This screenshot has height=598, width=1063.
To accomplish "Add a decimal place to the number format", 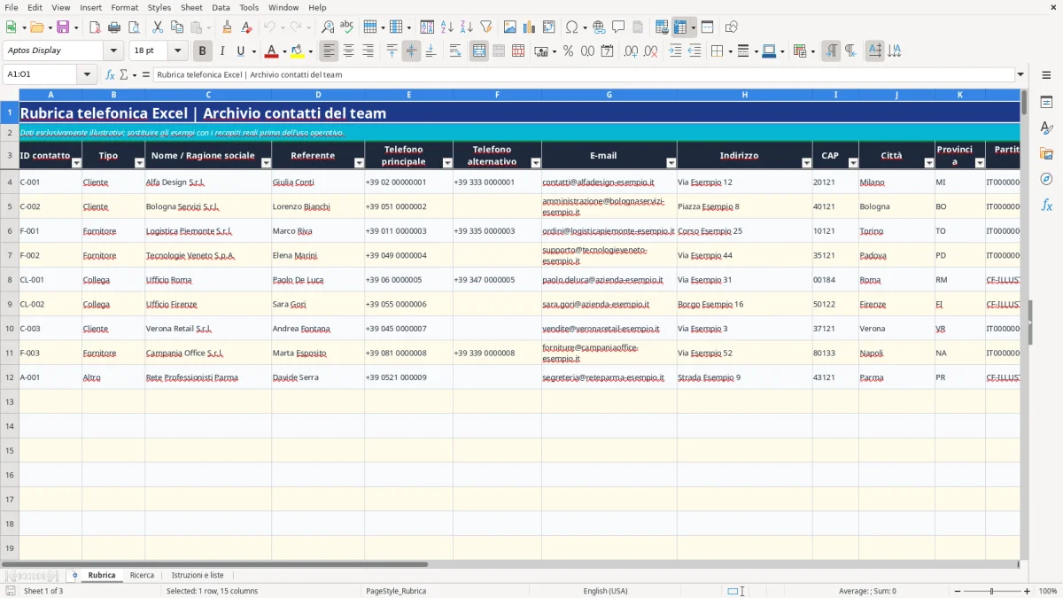I will [632, 51].
